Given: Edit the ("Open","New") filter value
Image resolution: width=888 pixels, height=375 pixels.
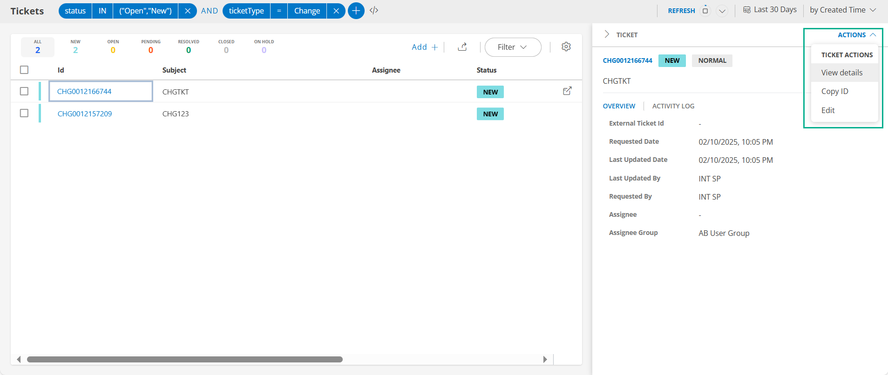Looking at the screenshot, I should (145, 11).
